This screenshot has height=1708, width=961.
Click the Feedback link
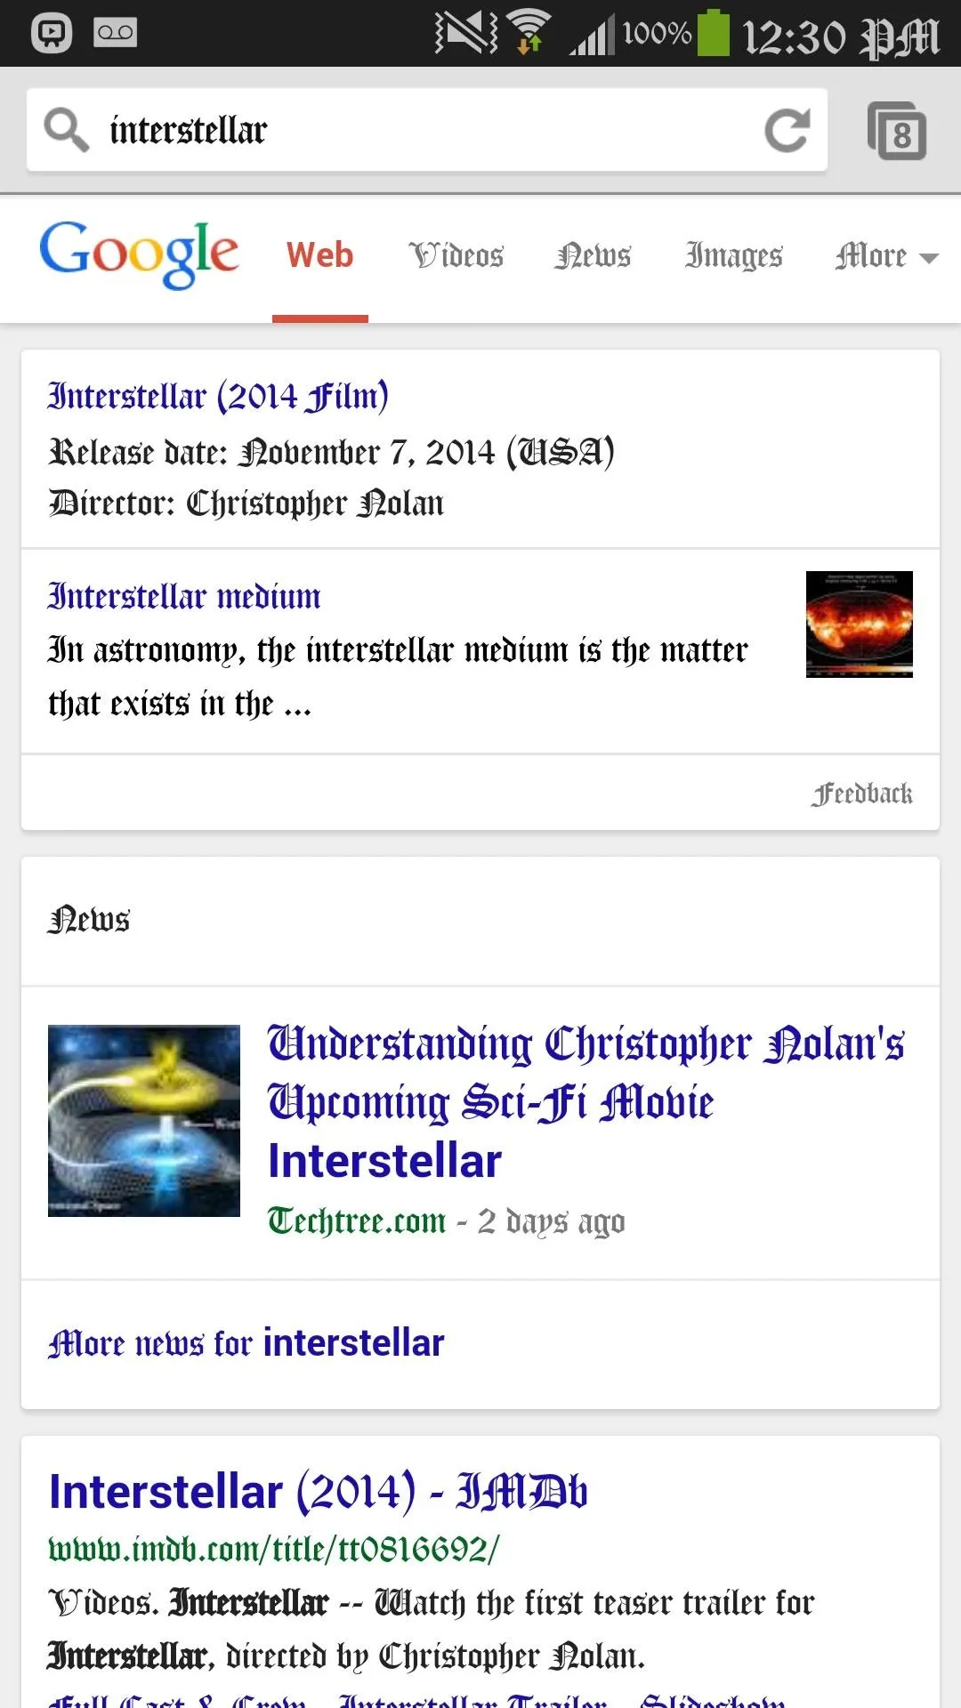861,794
